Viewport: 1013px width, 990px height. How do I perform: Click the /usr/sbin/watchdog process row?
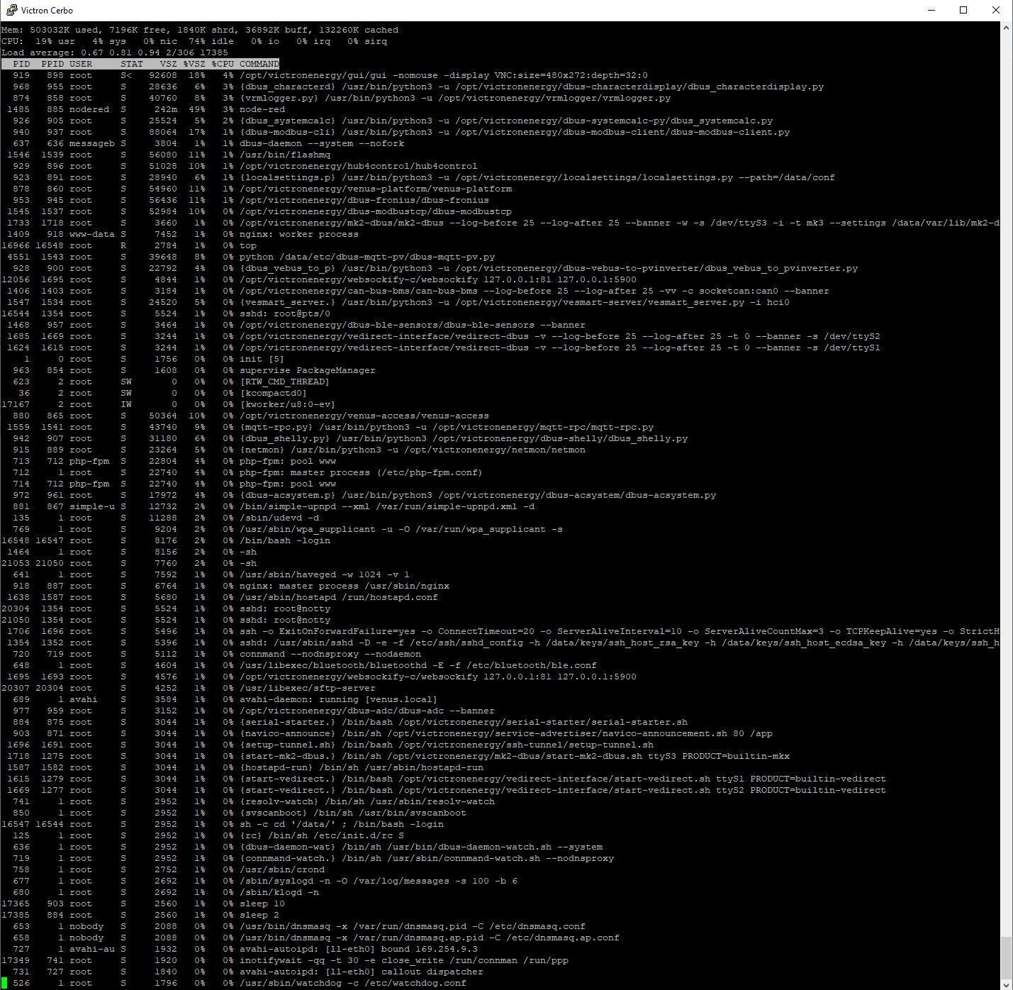[234, 983]
